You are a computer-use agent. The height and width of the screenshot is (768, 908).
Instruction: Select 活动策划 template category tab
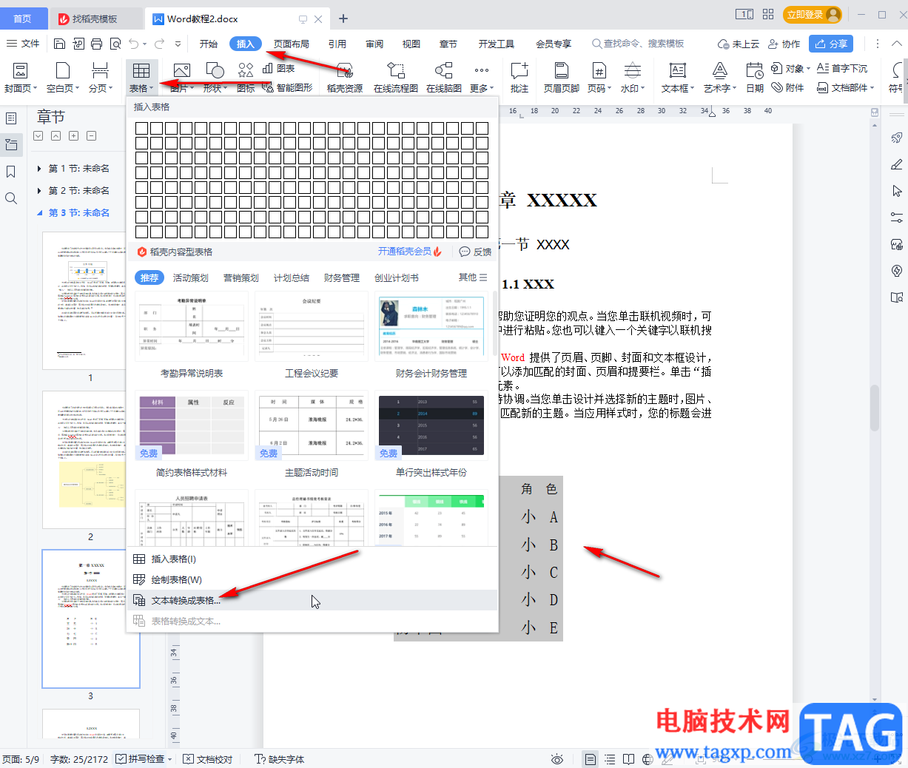pos(191,277)
